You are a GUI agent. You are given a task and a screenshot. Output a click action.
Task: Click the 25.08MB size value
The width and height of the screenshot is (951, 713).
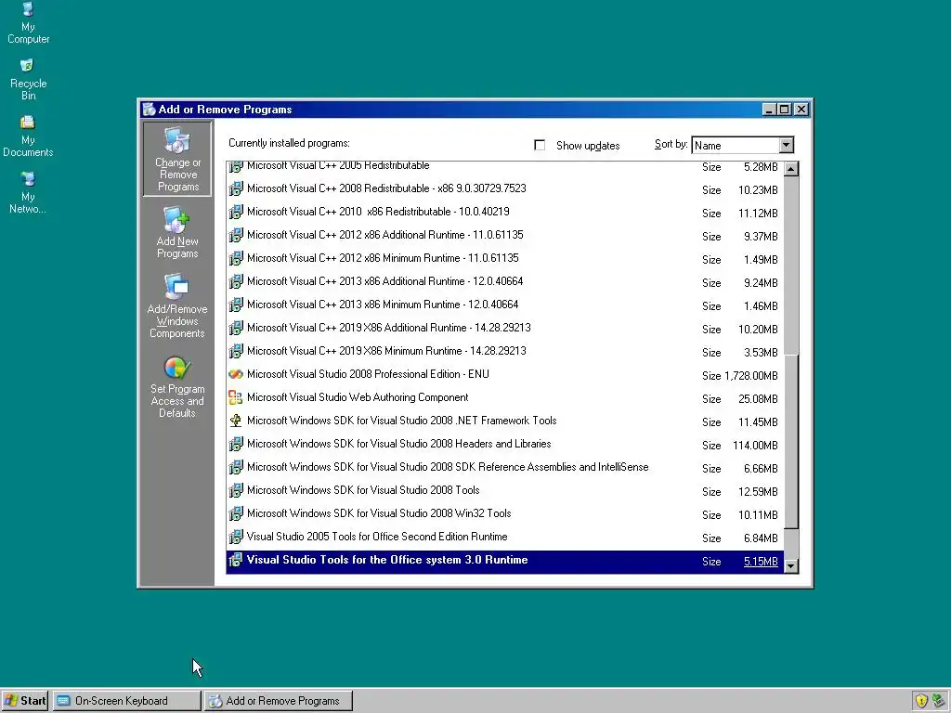tap(758, 399)
